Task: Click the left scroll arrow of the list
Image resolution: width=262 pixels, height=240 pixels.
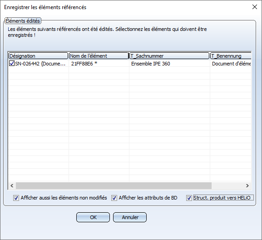Action: 12,185
